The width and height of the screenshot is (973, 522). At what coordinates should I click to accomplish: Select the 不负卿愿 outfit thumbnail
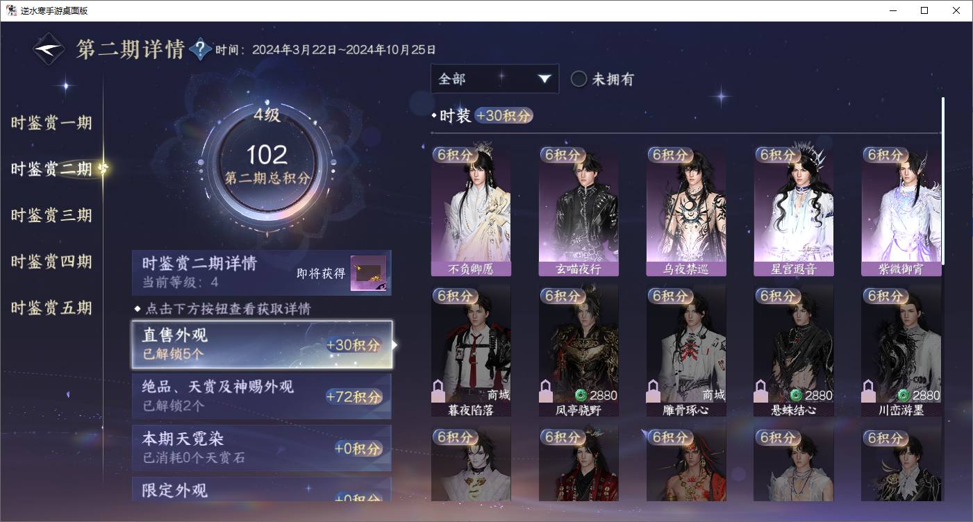pos(471,210)
